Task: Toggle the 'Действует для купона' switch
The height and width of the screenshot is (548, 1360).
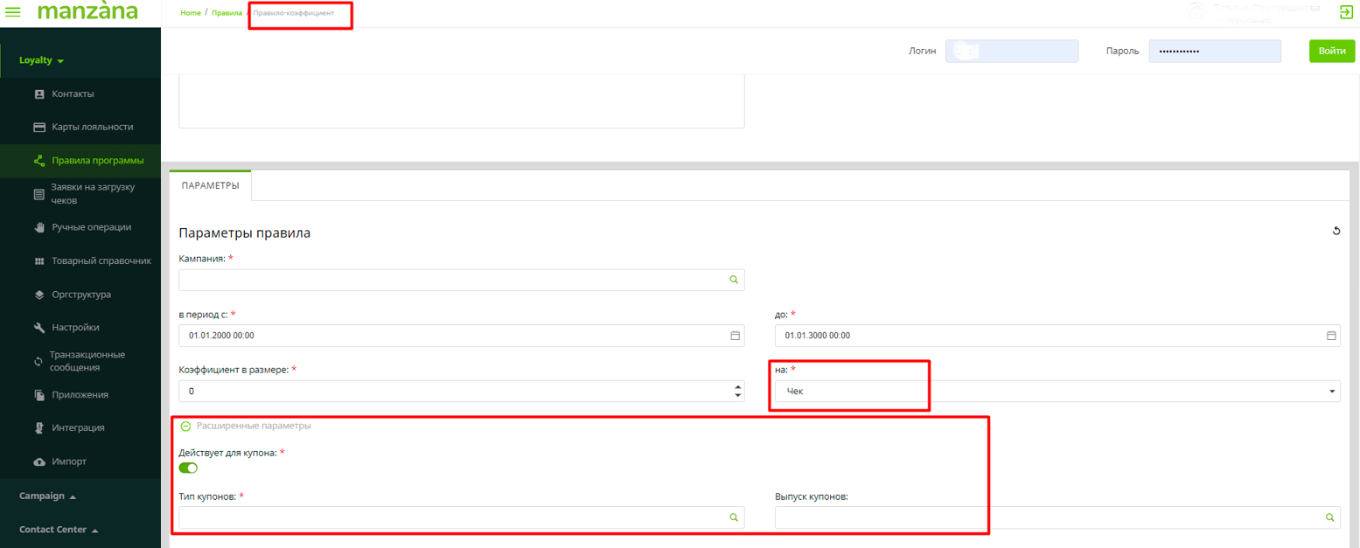Action: coord(188,468)
